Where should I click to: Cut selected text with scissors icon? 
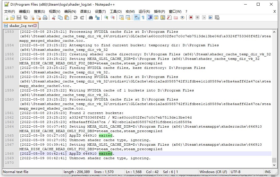click(54, 18)
